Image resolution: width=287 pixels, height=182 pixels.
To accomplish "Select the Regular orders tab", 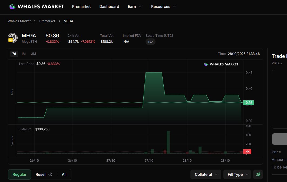I will coord(19,174).
